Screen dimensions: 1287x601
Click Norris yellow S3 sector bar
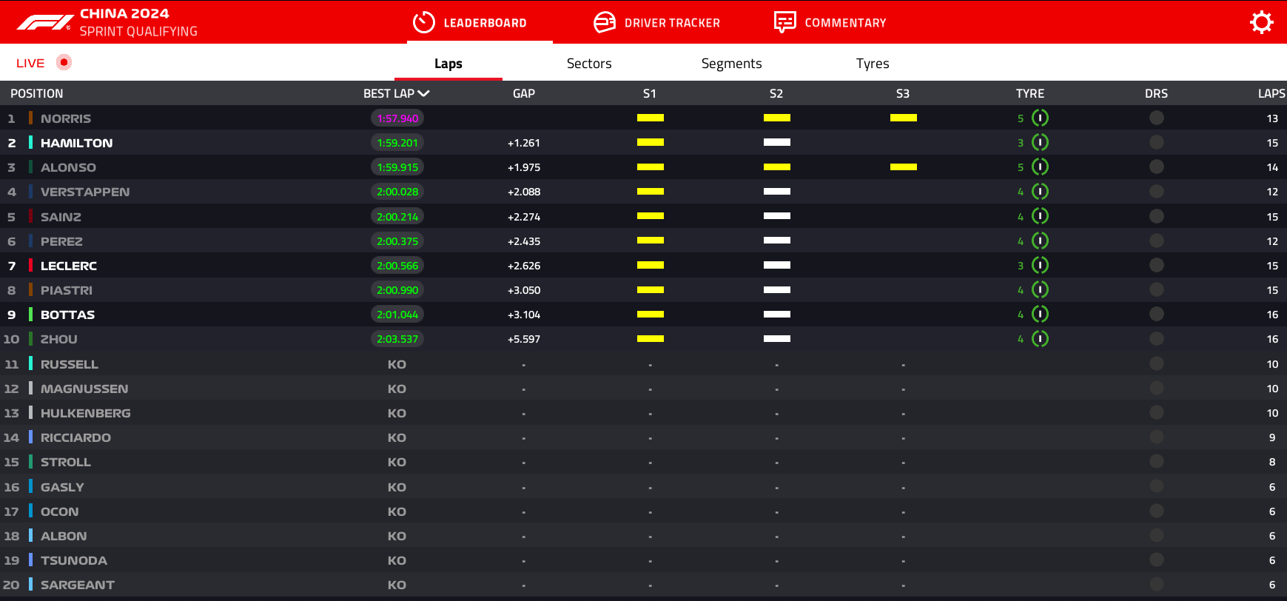tap(904, 118)
